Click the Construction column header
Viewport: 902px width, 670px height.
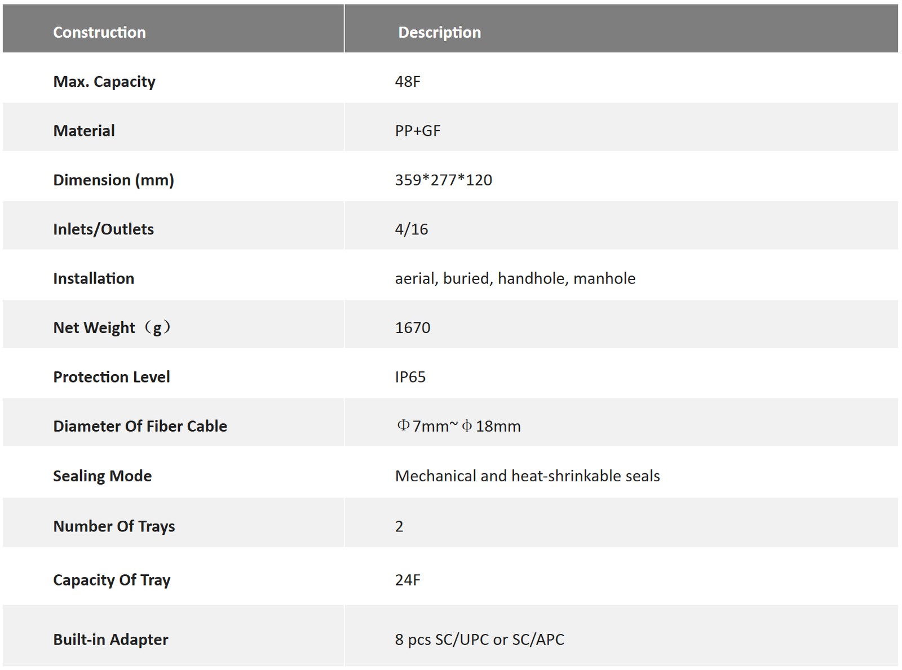pyautogui.click(x=99, y=32)
